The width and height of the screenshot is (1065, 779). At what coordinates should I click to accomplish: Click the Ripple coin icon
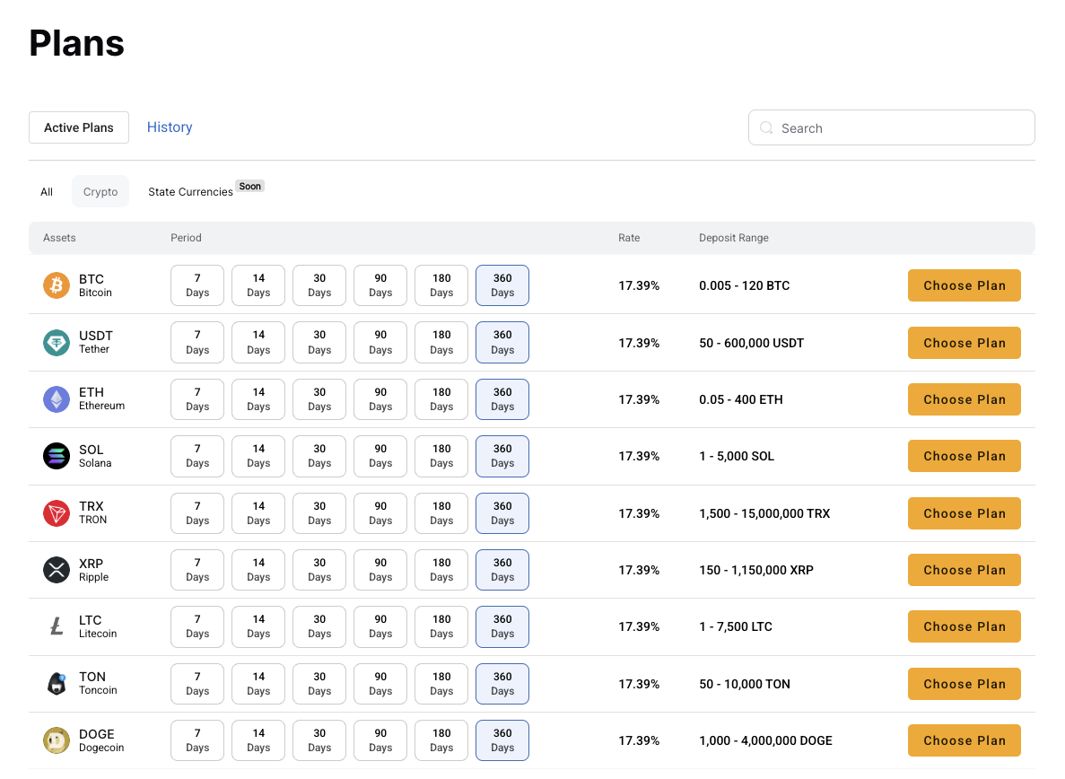pyautogui.click(x=57, y=570)
